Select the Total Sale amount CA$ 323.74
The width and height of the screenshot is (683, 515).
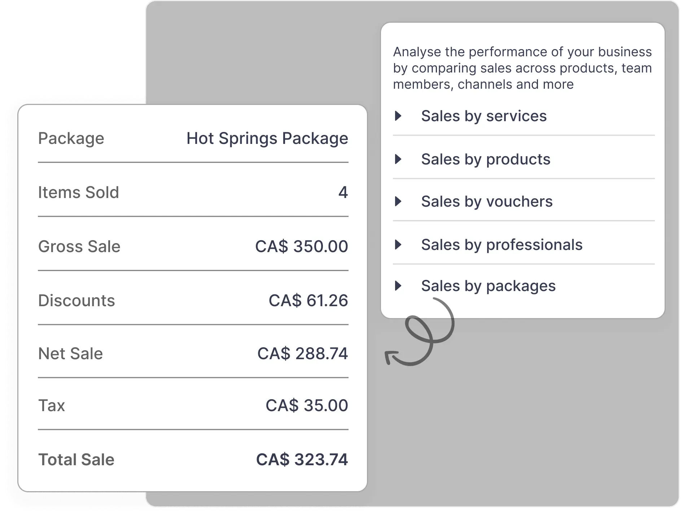tap(302, 459)
